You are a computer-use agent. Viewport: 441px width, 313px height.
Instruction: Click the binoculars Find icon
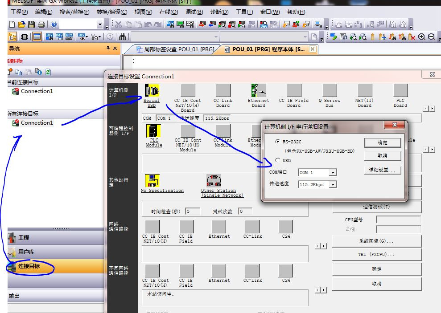(x=123, y=37)
